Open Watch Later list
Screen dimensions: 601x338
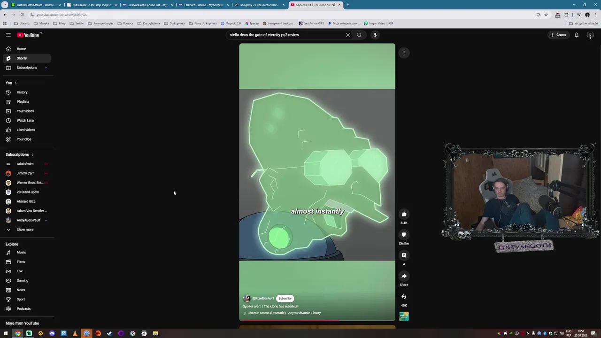click(26, 121)
